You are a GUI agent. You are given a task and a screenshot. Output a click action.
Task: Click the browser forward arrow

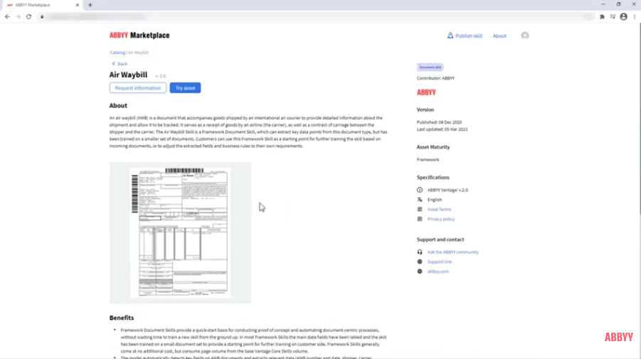[18, 17]
